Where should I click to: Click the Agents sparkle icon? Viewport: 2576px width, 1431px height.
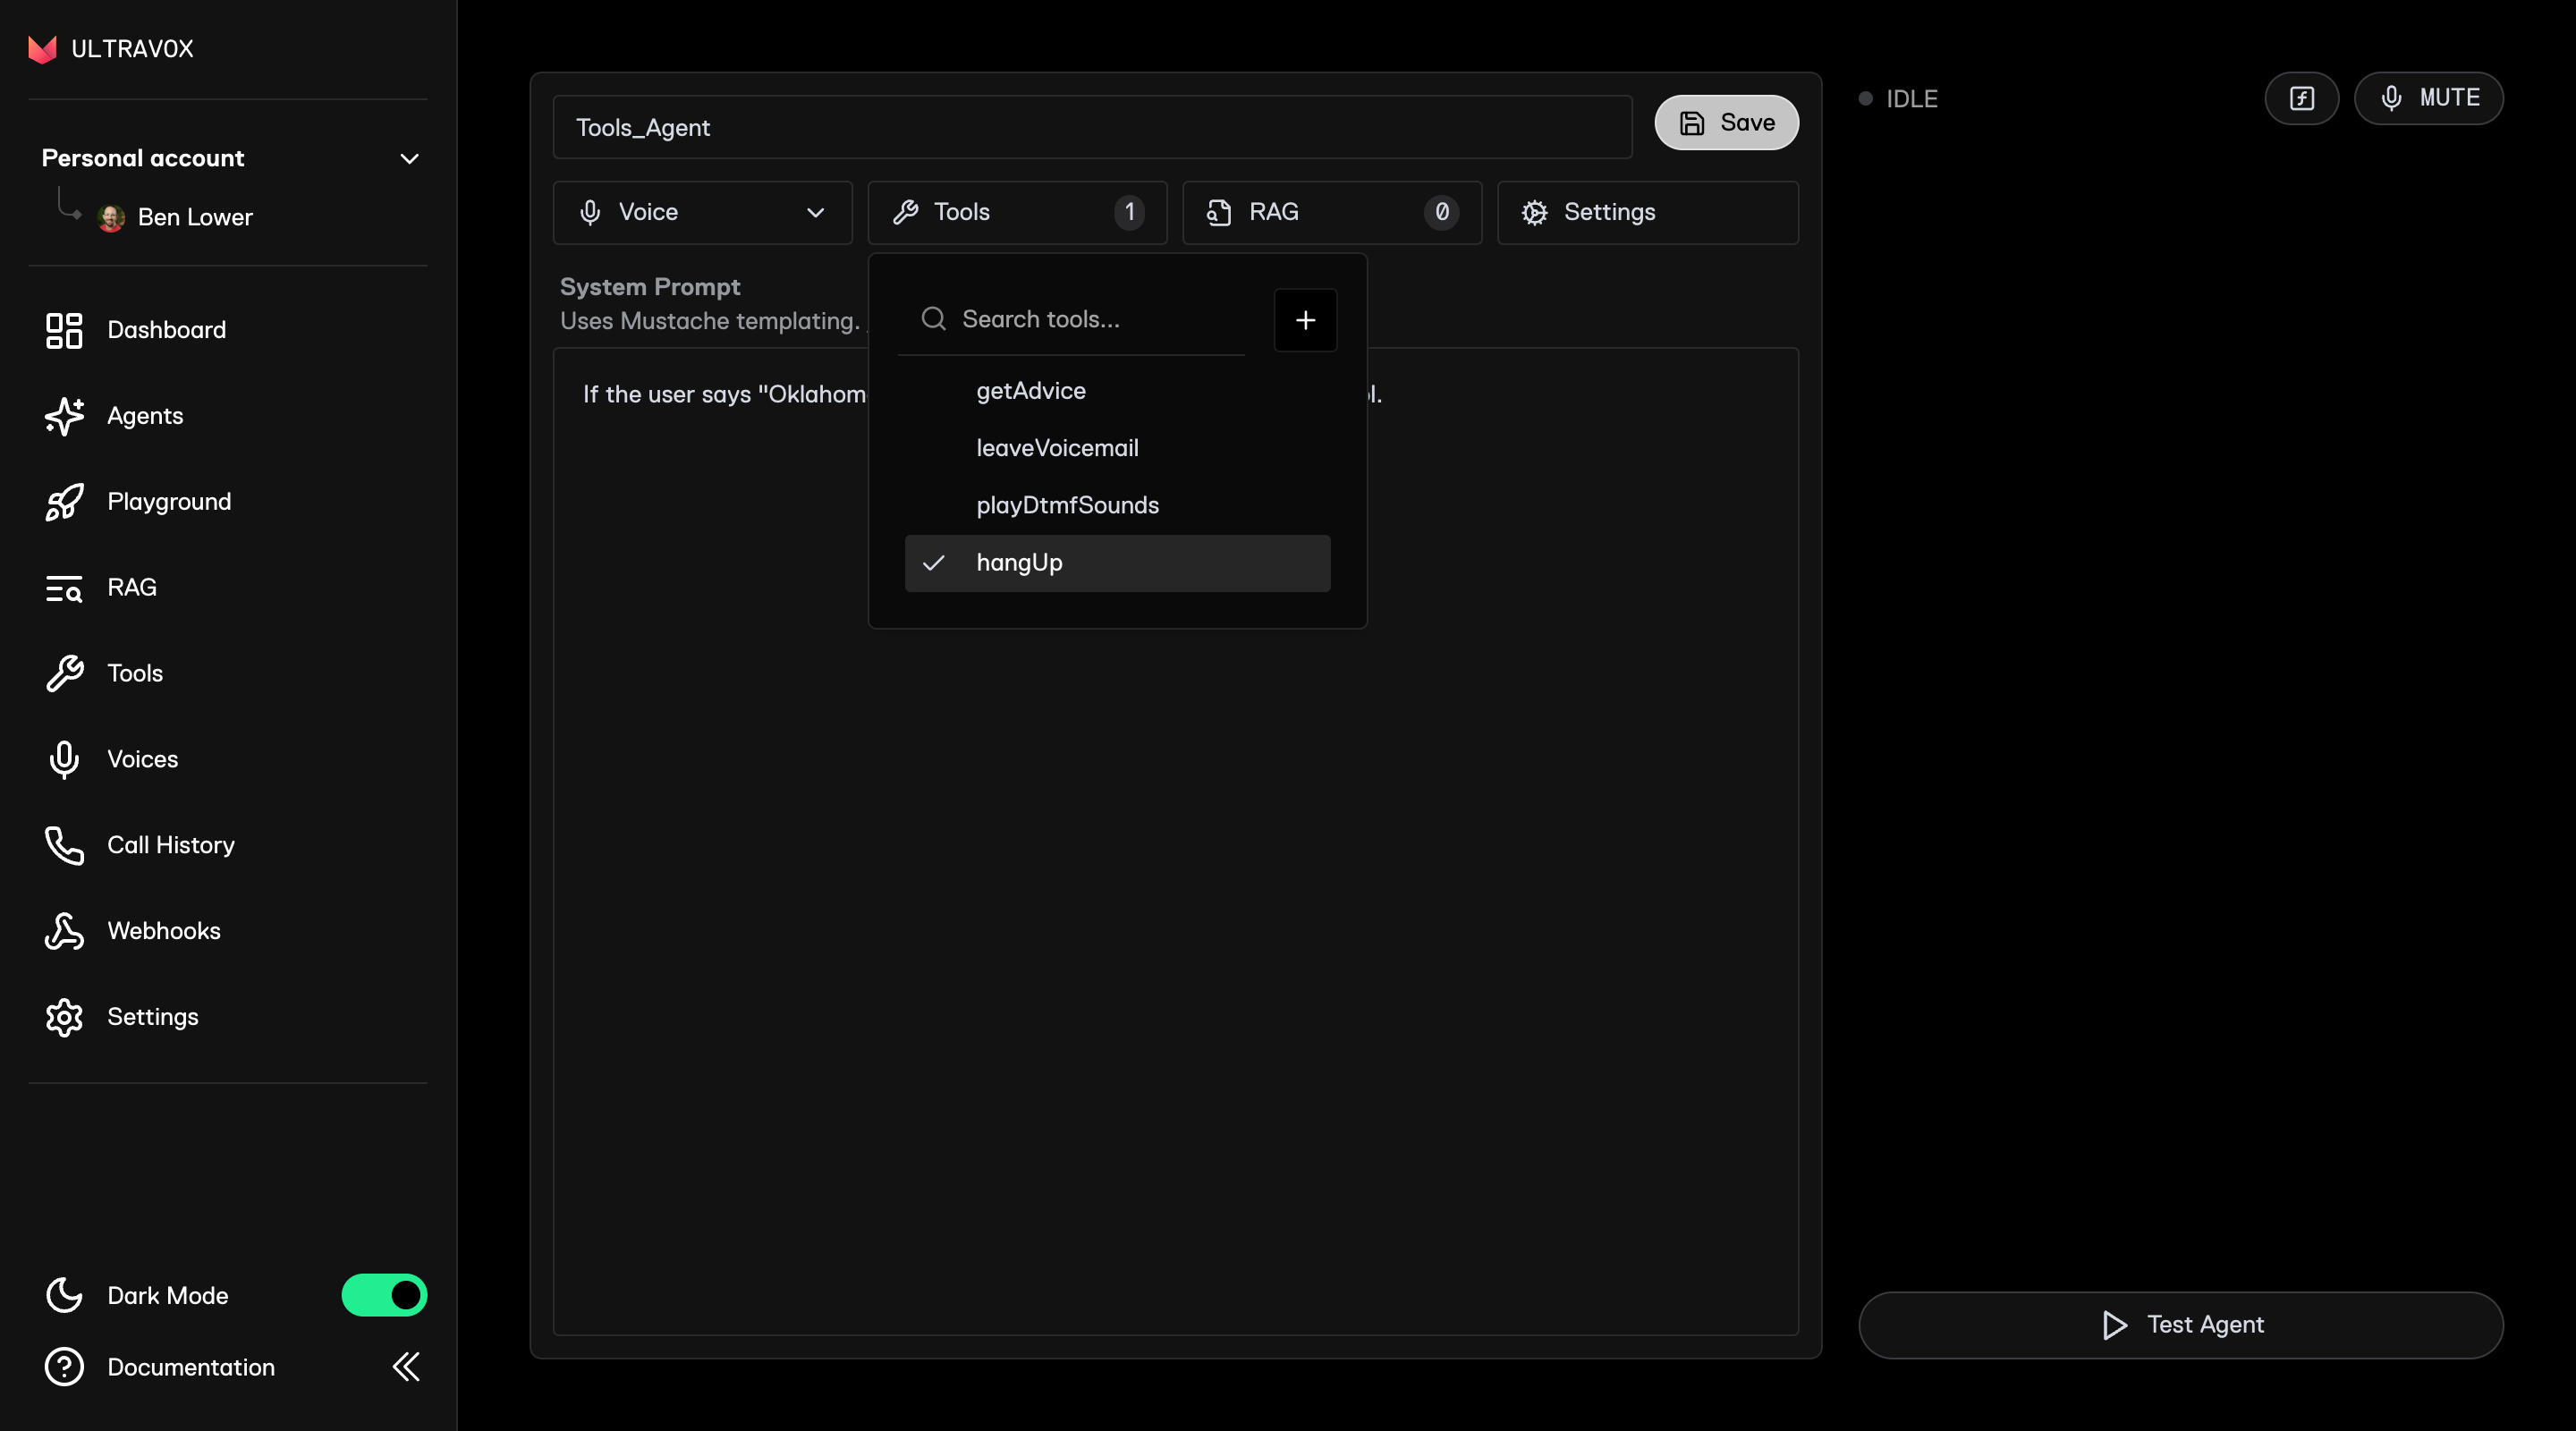click(x=64, y=416)
